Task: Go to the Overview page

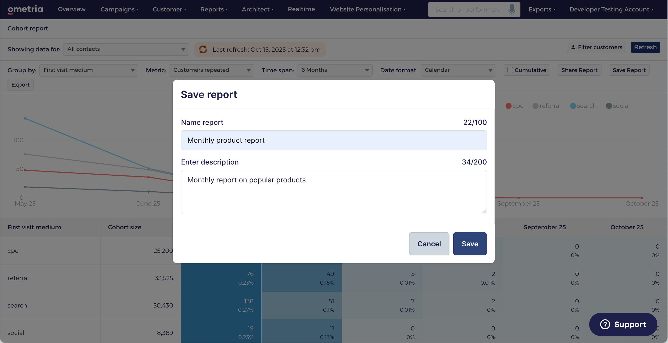Action: tap(72, 9)
